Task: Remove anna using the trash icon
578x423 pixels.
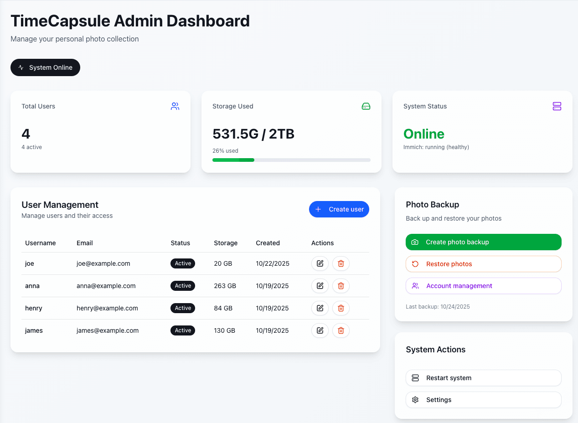Action: 341,286
